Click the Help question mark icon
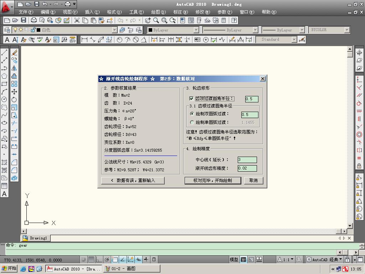The image size is (365, 274). coord(234,20)
